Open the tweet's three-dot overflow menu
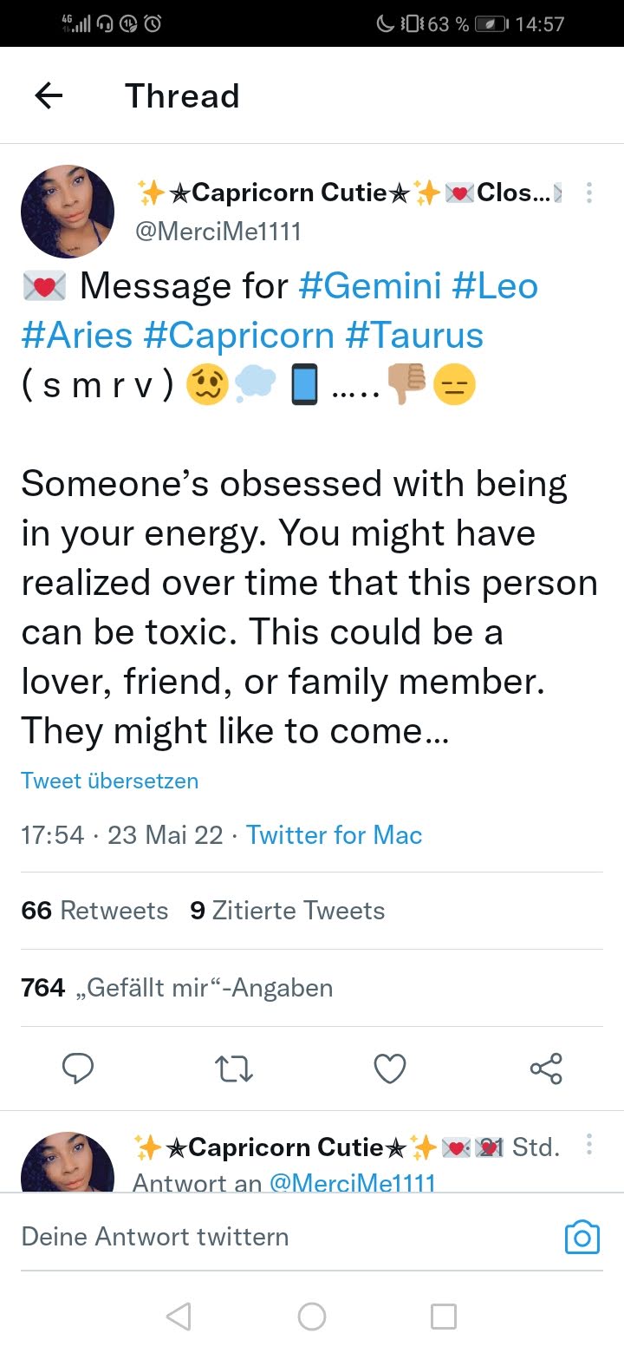 click(x=589, y=193)
